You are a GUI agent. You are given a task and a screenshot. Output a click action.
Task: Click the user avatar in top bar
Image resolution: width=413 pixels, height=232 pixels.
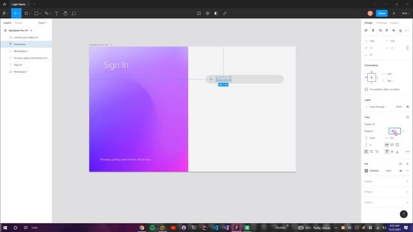tap(370, 14)
